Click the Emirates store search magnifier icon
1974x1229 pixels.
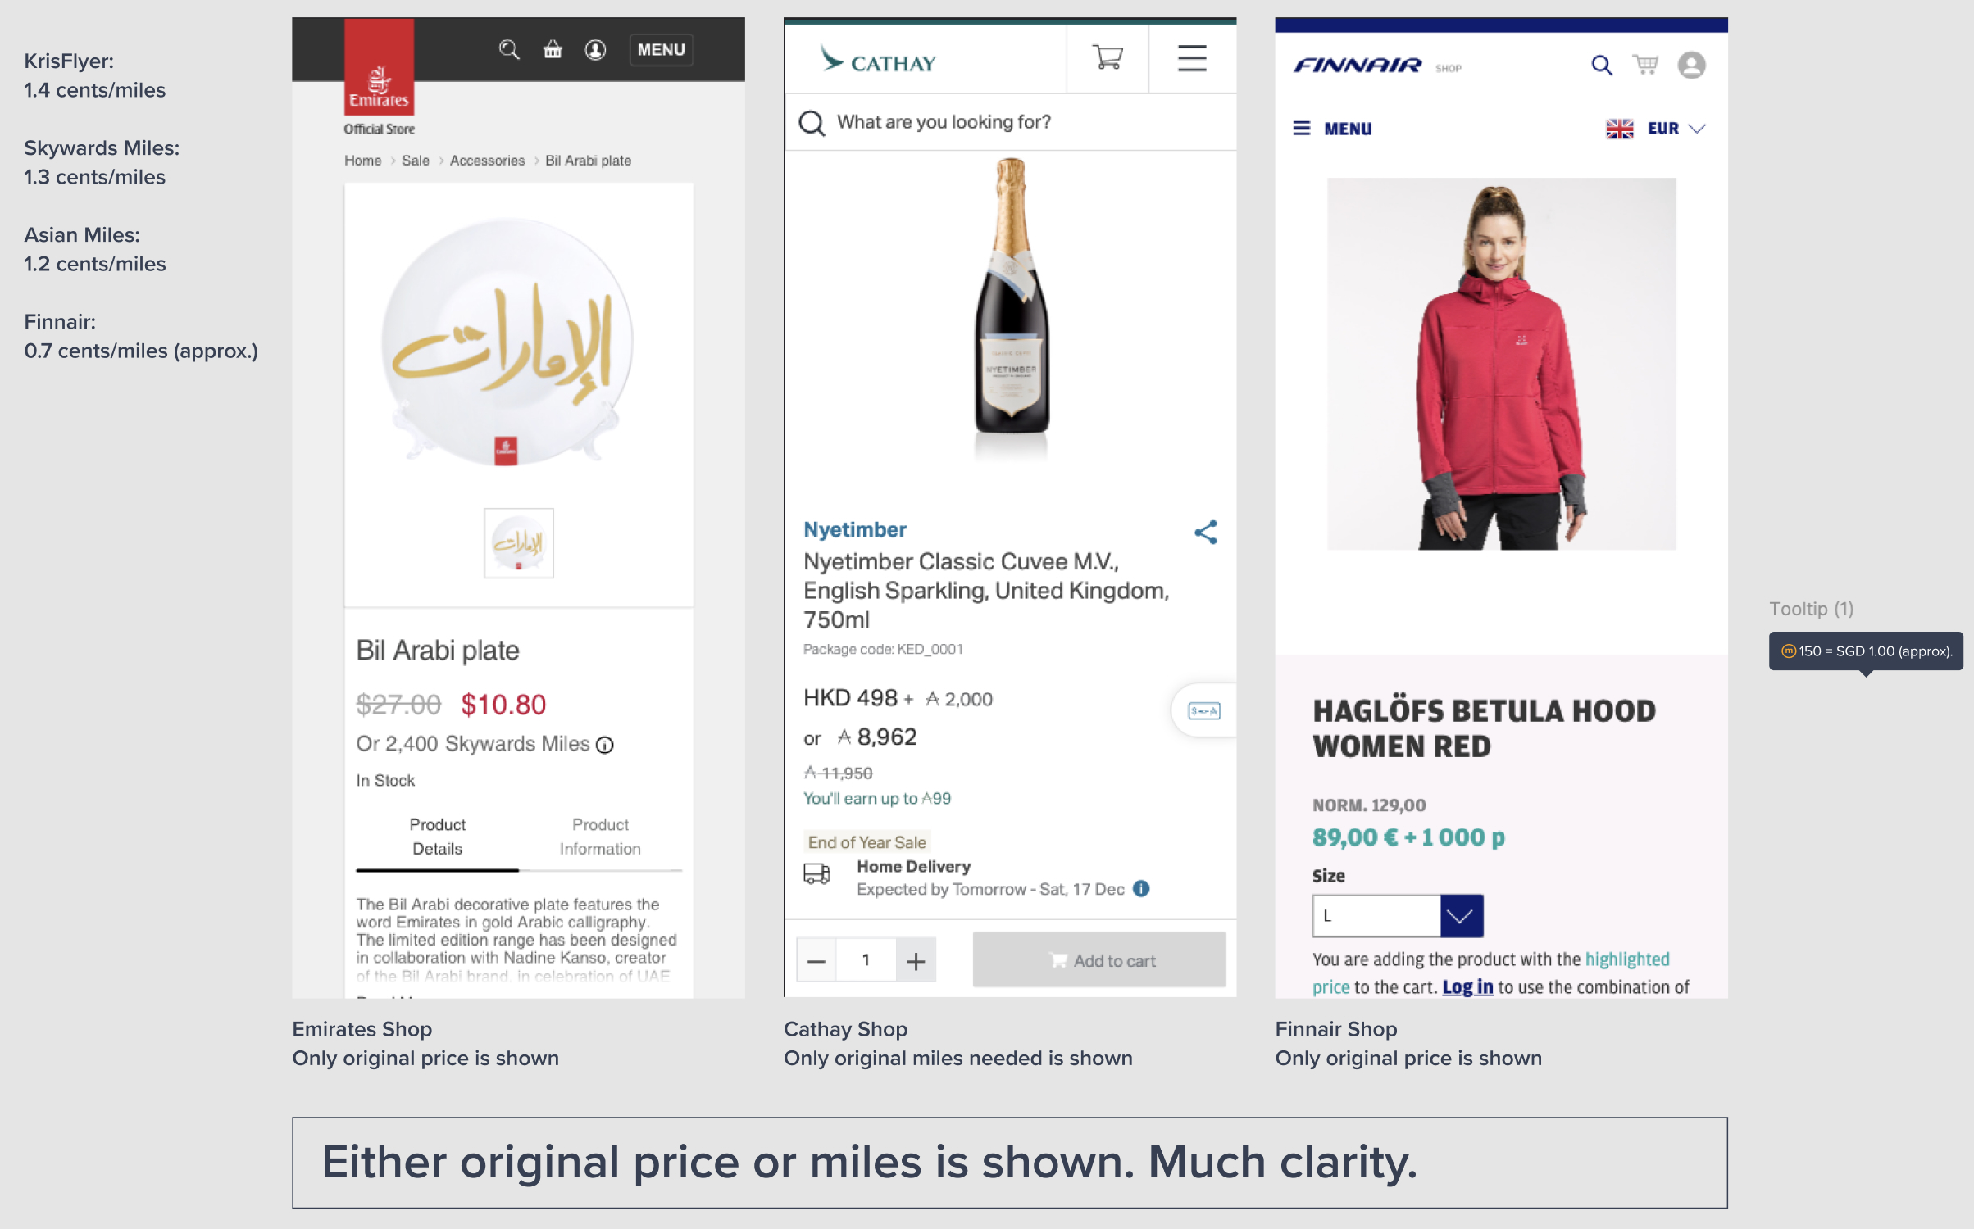click(509, 50)
